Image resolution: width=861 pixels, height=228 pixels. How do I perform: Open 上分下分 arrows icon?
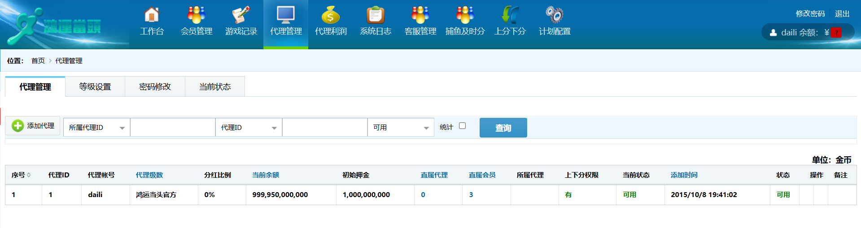pyautogui.click(x=510, y=16)
